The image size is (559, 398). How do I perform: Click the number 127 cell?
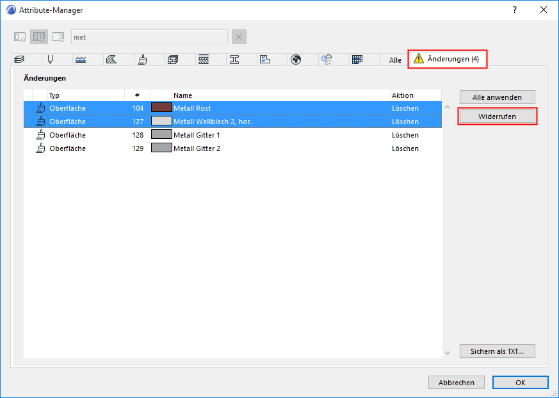click(138, 122)
